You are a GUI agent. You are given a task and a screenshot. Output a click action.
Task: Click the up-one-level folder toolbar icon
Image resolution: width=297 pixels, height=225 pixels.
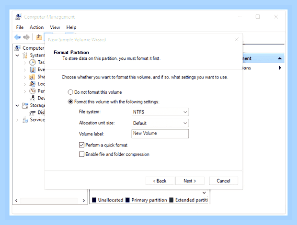pos(39,37)
